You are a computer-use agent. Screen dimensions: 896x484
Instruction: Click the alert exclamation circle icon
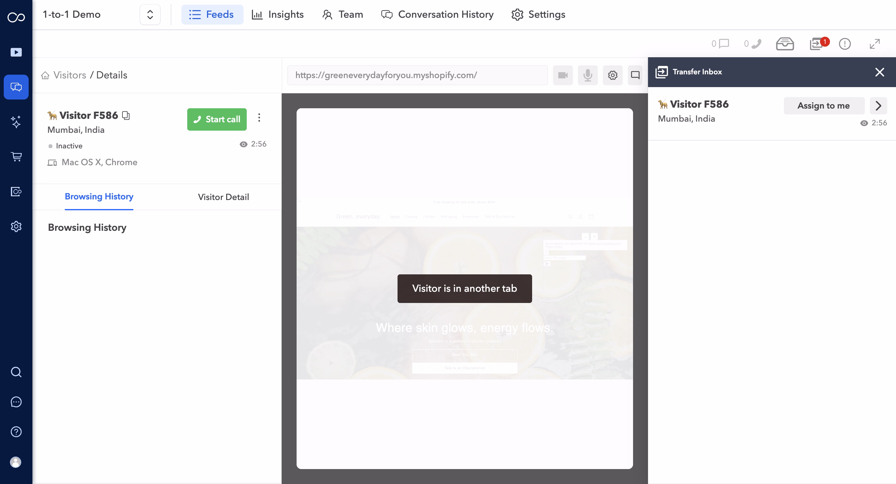[845, 44]
